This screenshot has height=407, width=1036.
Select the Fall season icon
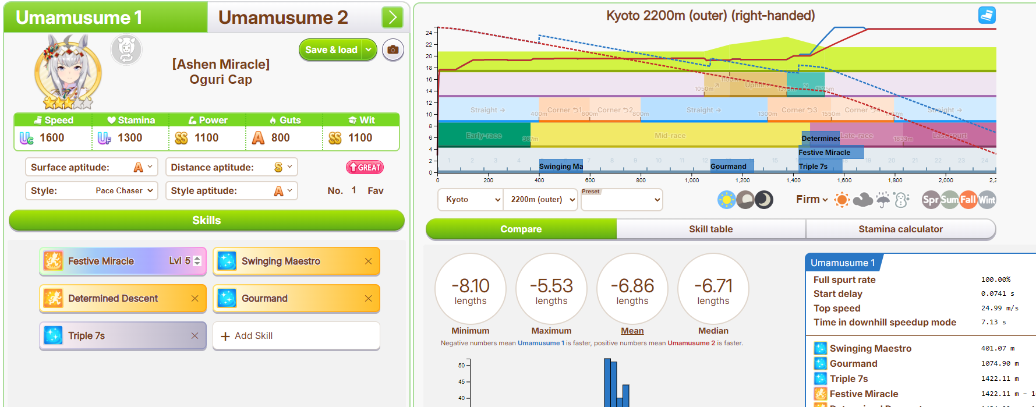pos(968,200)
